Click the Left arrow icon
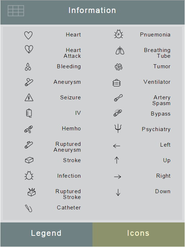 click(117, 146)
